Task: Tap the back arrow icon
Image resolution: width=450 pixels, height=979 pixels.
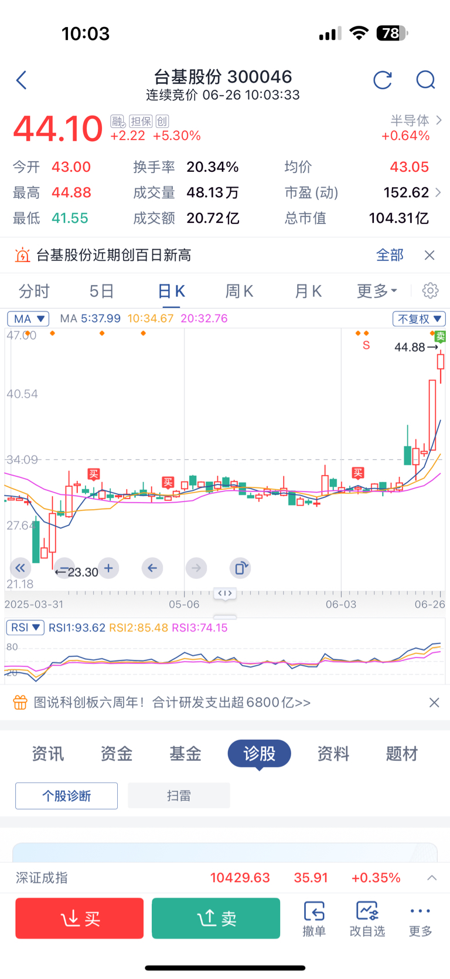Action: coord(22,80)
